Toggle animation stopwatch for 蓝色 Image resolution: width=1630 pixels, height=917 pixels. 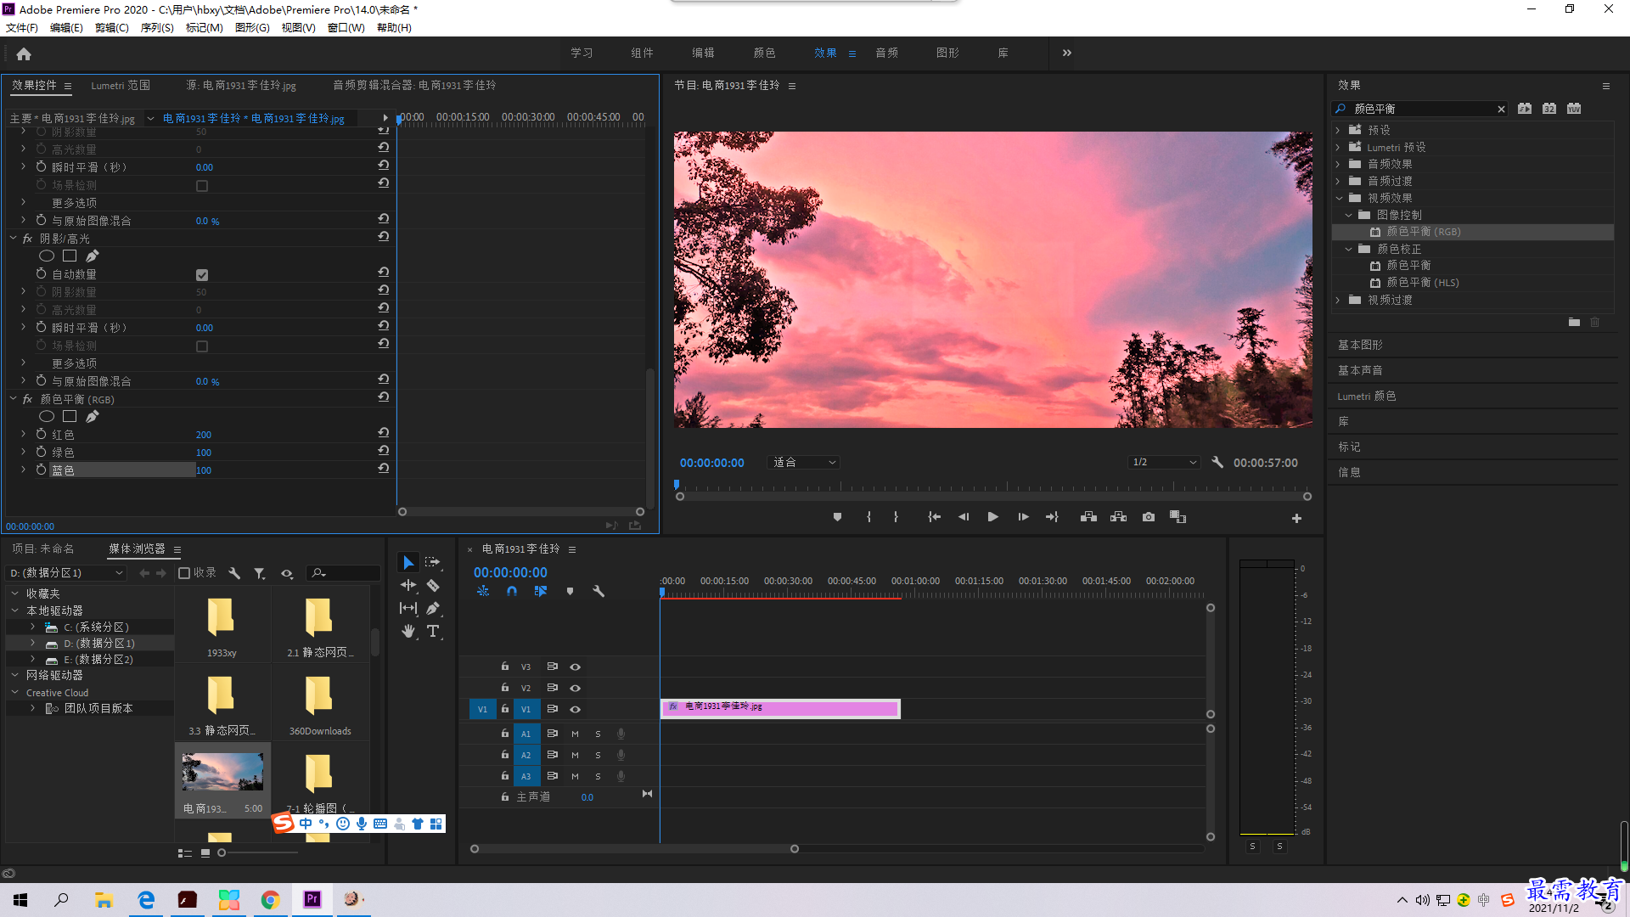tap(41, 469)
